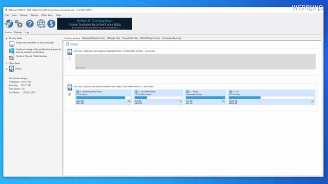Collapse the Backup Tasks section
The width and height of the screenshot is (328, 184).
click(7, 38)
